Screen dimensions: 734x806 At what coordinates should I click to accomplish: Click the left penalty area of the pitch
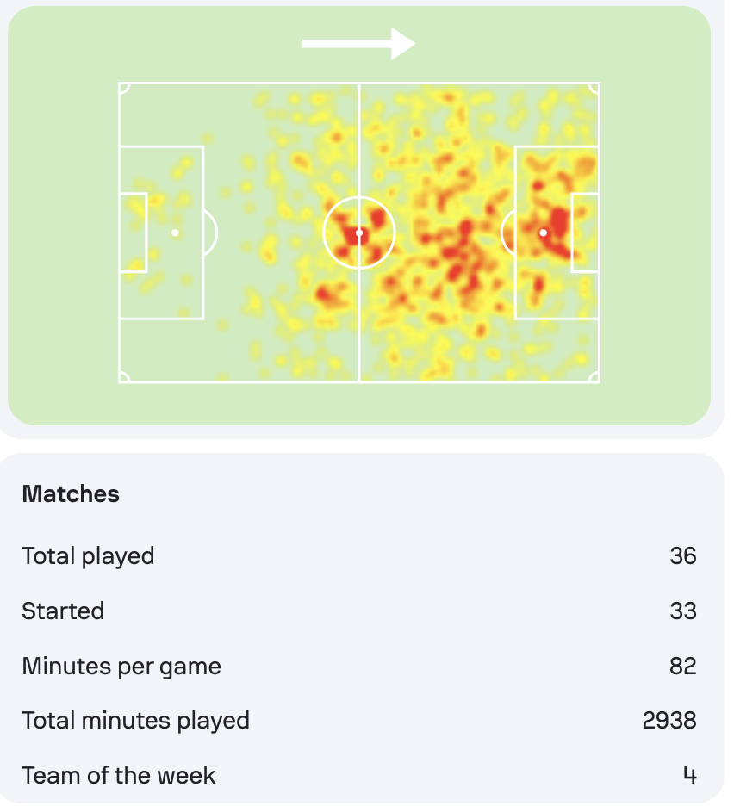(x=161, y=232)
